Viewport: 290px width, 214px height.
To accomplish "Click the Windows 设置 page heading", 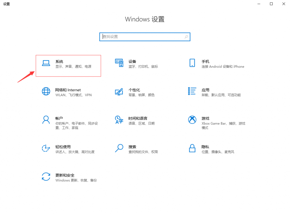I will click(145, 19).
